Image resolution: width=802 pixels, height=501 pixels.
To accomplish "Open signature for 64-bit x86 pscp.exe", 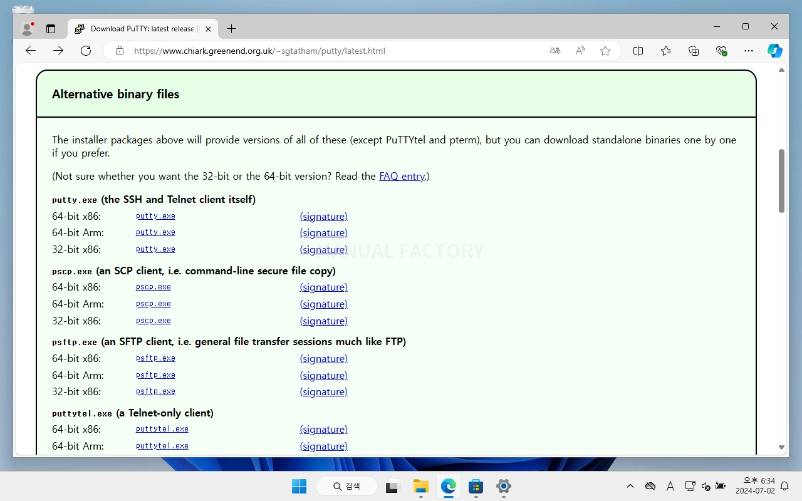I will [323, 287].
